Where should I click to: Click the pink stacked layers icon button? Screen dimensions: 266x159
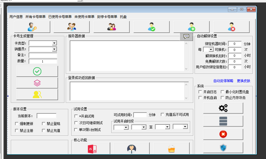coord(37,83)
